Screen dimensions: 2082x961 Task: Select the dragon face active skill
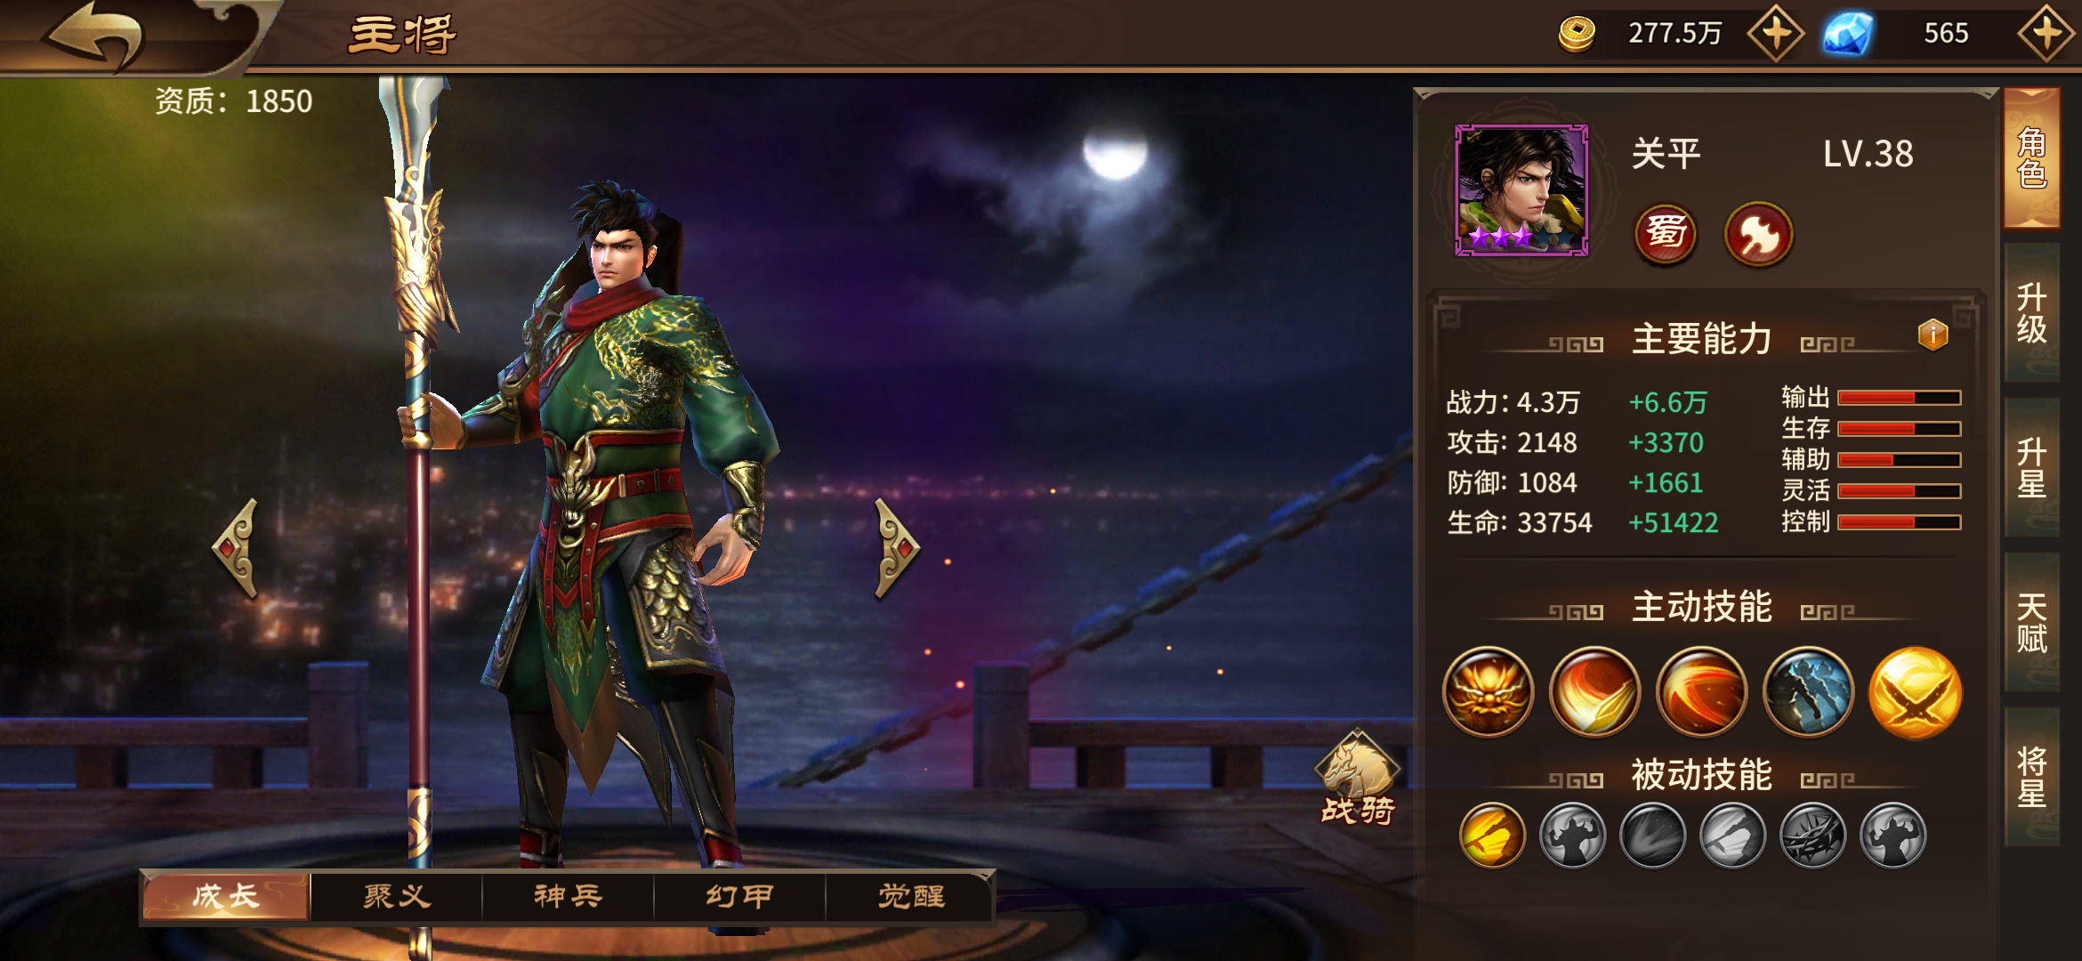coord(1489,691)
